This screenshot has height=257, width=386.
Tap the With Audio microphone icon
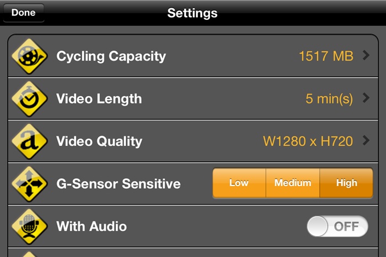pyautogui.click(x=29, y=226)
